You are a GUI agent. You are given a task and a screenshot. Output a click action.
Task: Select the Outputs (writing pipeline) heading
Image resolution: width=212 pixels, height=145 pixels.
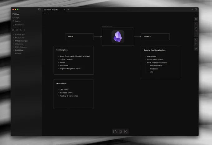[155, 50]
